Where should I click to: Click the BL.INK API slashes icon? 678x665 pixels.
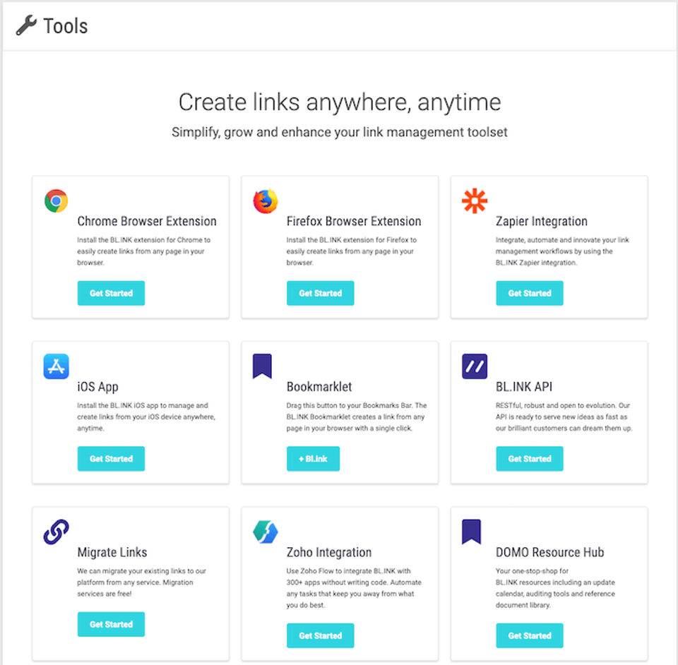475,366
